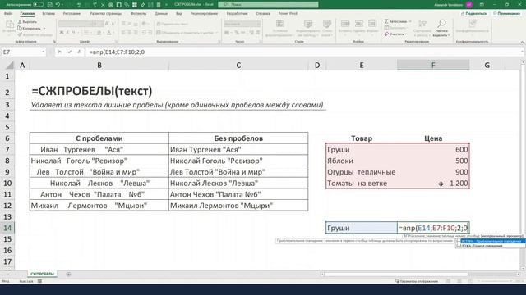
Task: Click Insert cells icon in Cells group
Action: pos(345,24)
